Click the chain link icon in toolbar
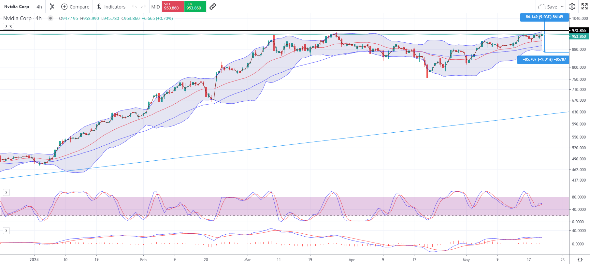 213,7
